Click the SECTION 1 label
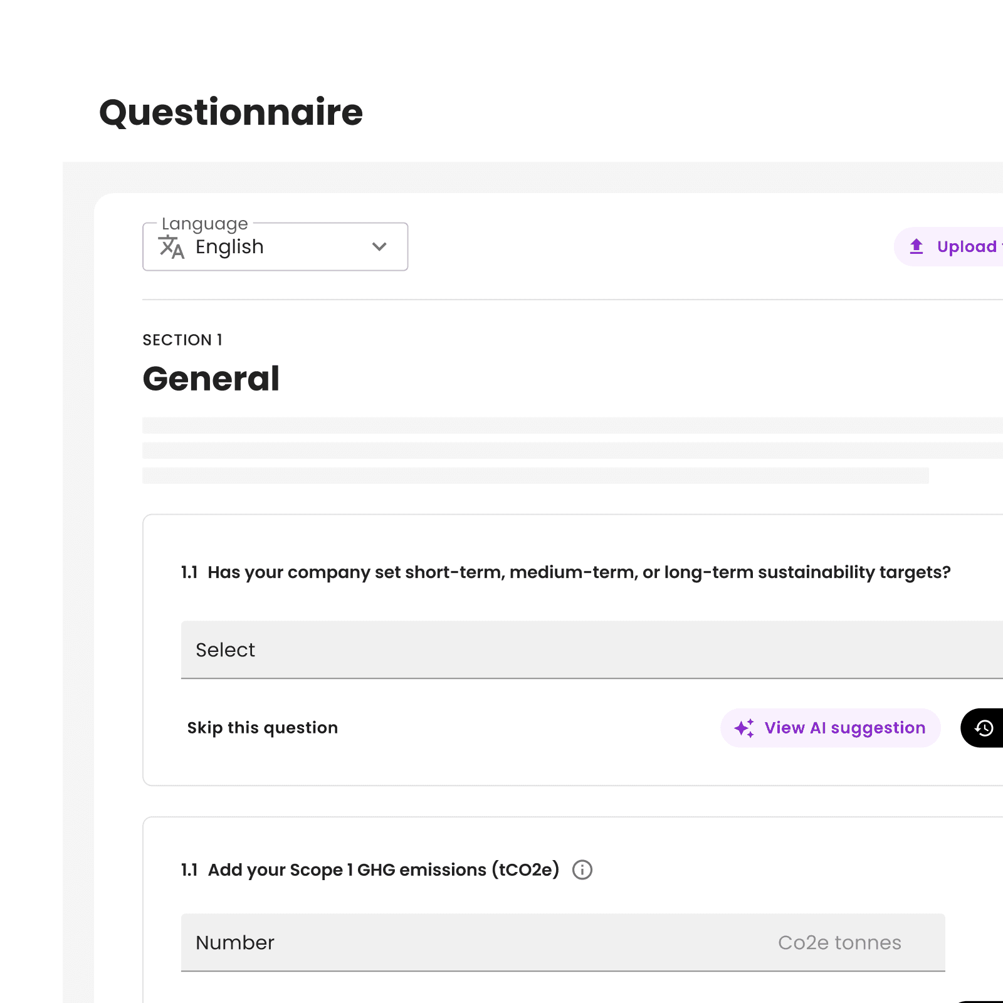Viewport: 1003px width, 1003px height. pyautogui.click(x=182, y=340)
